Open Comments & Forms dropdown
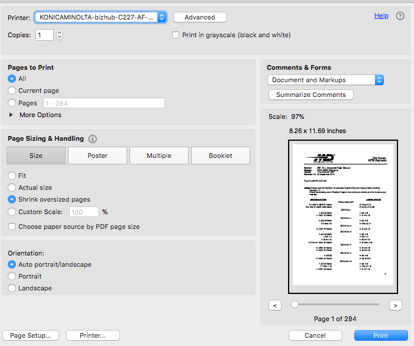414x346 pixels. click(x=325, y=80)
